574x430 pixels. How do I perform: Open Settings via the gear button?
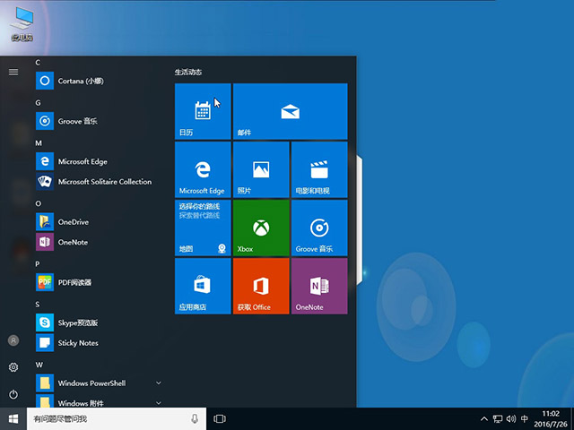coord(13,367)
